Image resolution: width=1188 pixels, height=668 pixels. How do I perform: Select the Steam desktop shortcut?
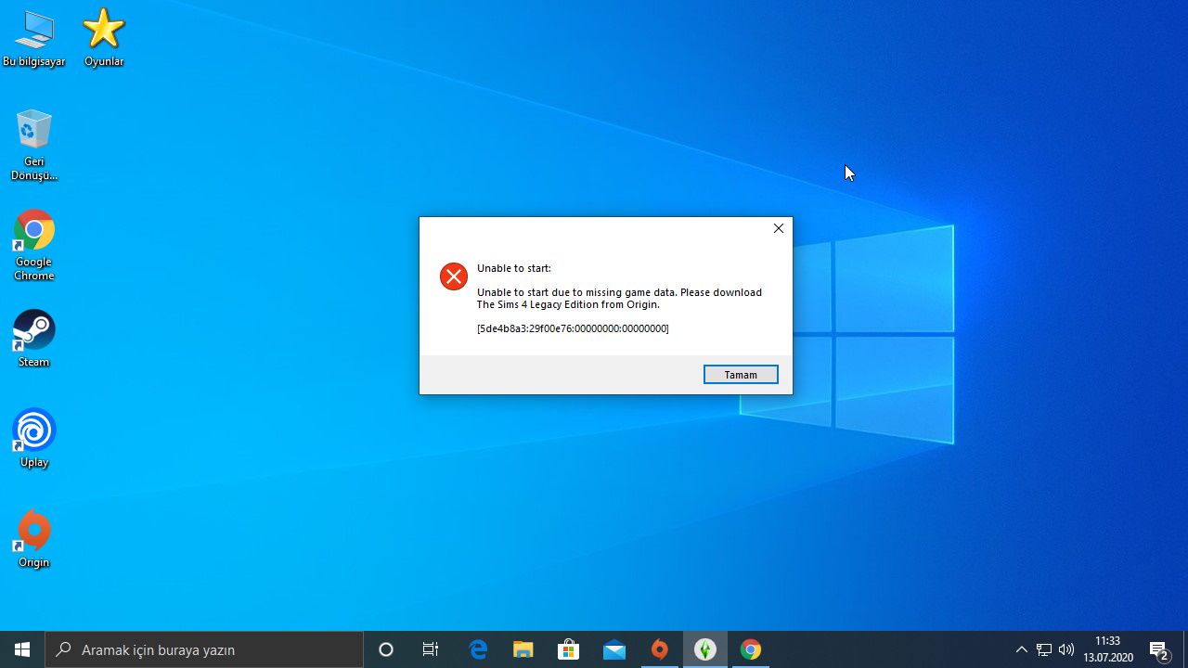point(34,339)
